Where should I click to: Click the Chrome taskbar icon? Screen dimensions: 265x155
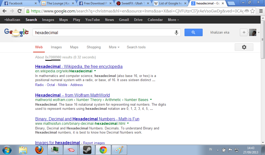pyautogui.click(x=103, y=150)
